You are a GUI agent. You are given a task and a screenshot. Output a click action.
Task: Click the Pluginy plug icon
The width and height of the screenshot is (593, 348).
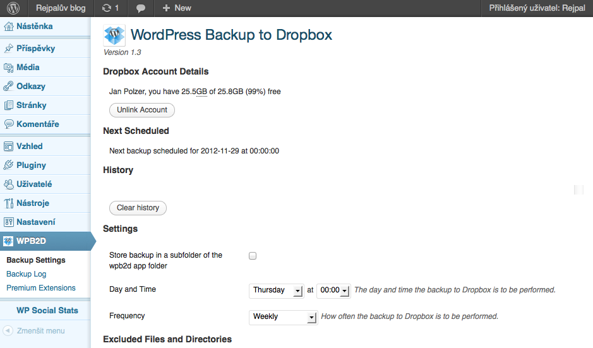point(8,165)
